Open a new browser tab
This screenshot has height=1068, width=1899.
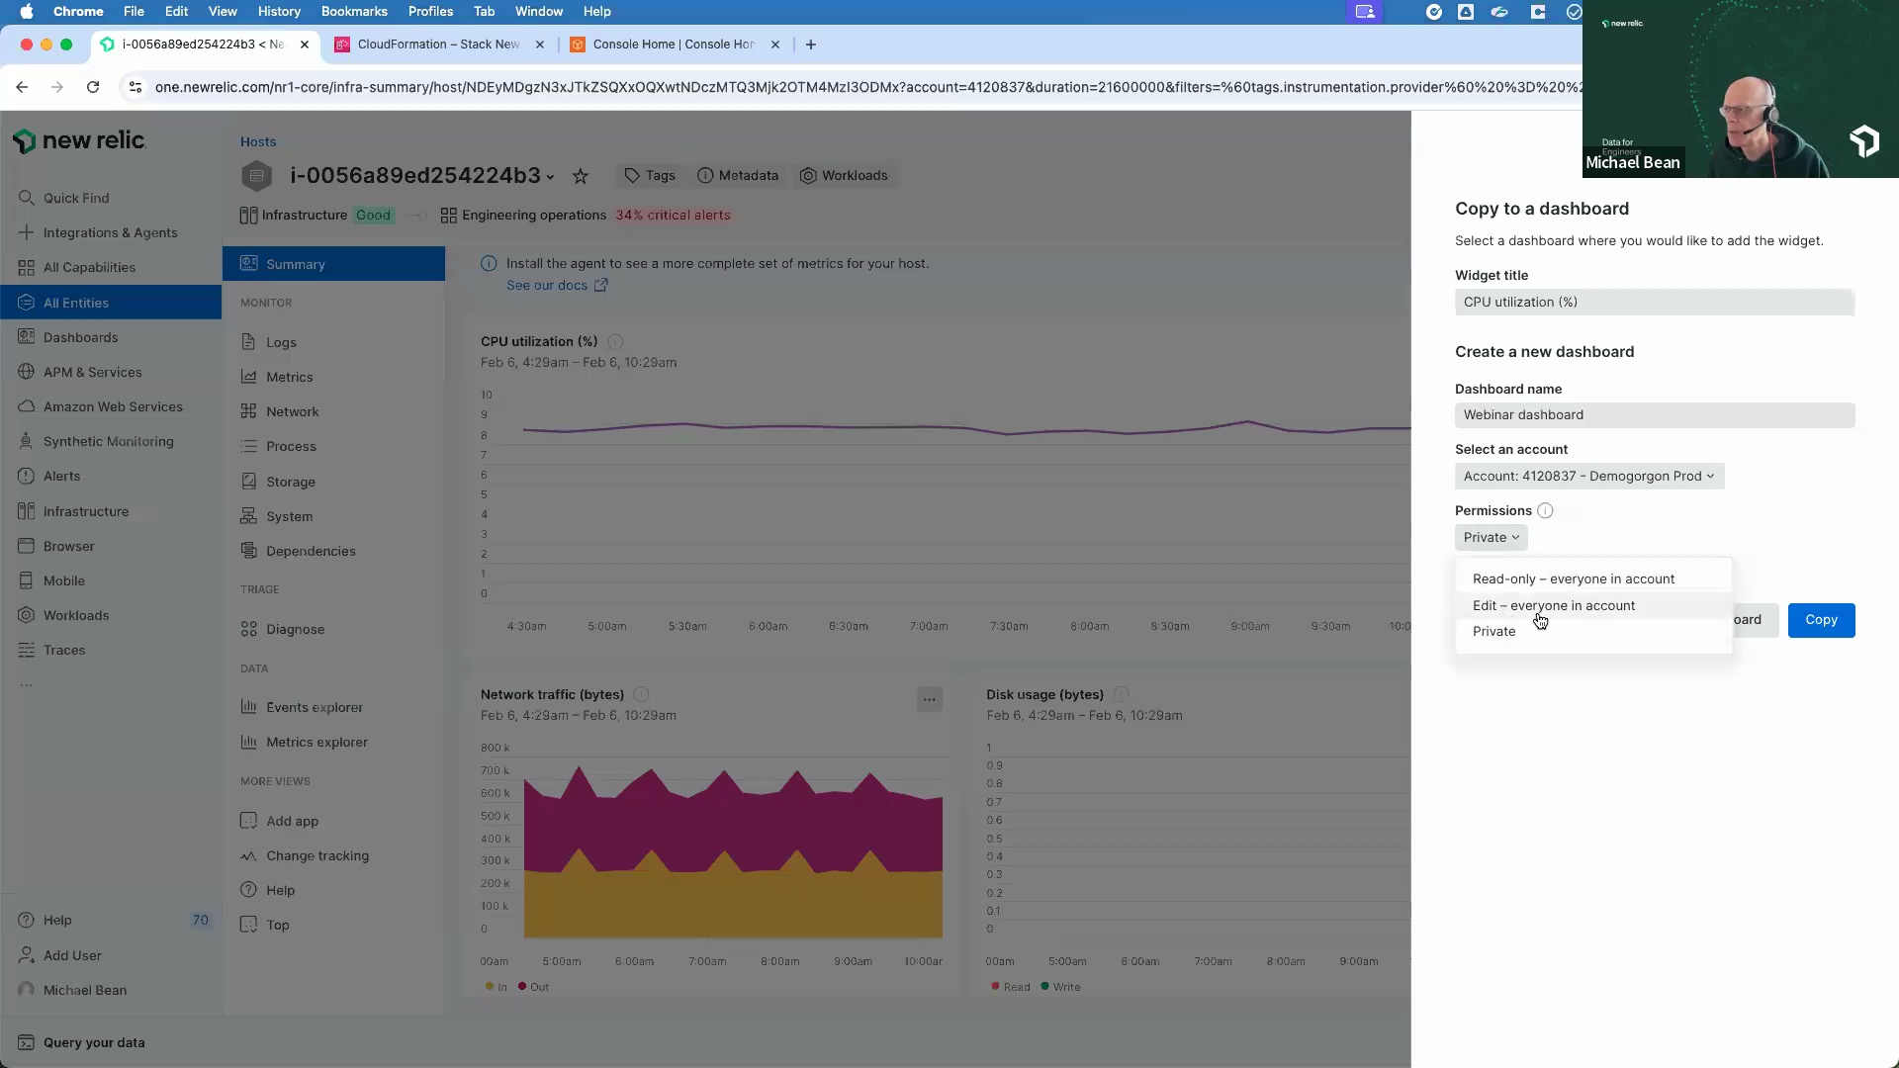(x=811, y=44)
